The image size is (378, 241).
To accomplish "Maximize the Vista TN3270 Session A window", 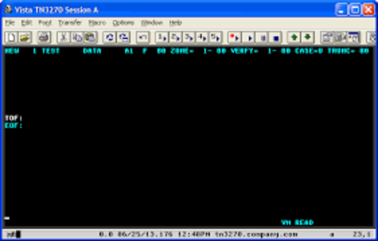I will point(355,10).
